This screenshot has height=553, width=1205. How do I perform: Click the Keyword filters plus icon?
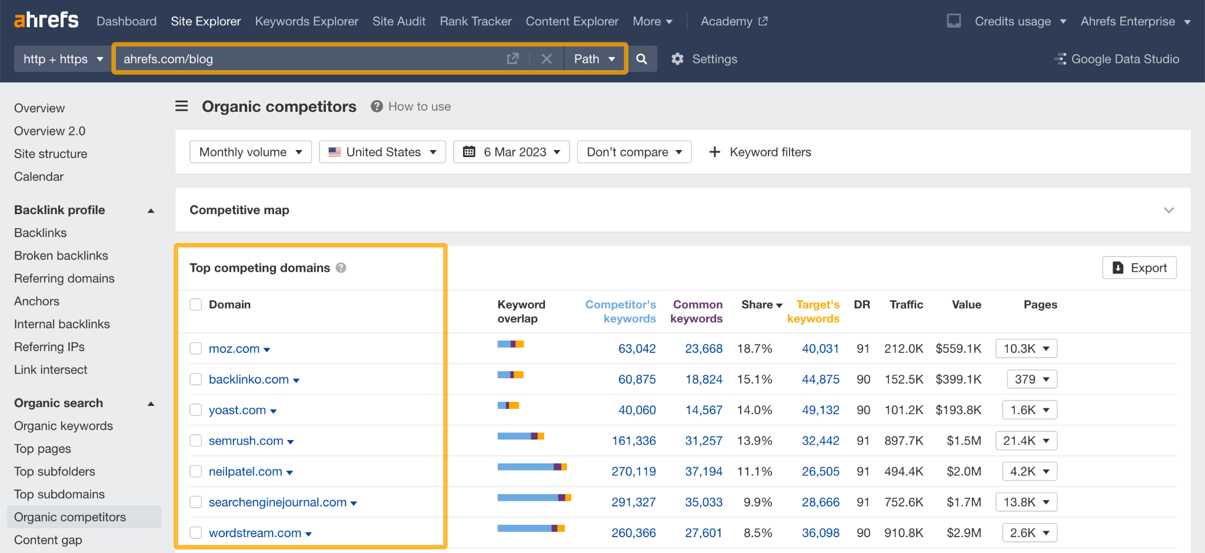coord(714,152)
